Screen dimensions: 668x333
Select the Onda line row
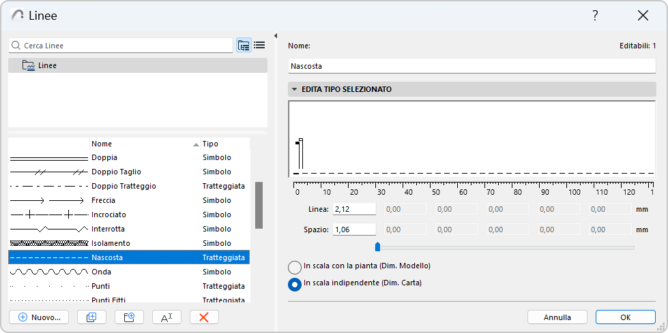pos(129,272)
